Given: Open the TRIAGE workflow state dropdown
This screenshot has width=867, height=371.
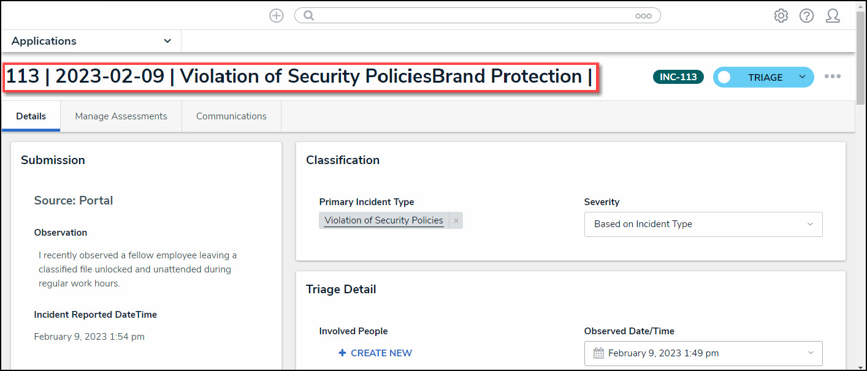Looking at the screenshot, I should point(802,77).
